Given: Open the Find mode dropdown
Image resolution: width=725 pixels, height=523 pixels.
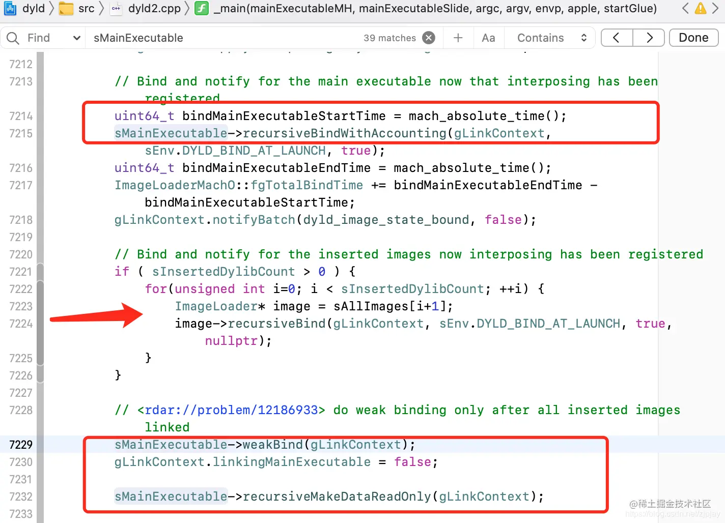Looking at the screenshot, I should [53, 38].
